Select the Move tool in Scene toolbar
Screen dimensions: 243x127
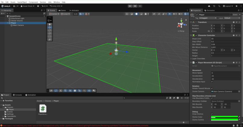(49, 27)
